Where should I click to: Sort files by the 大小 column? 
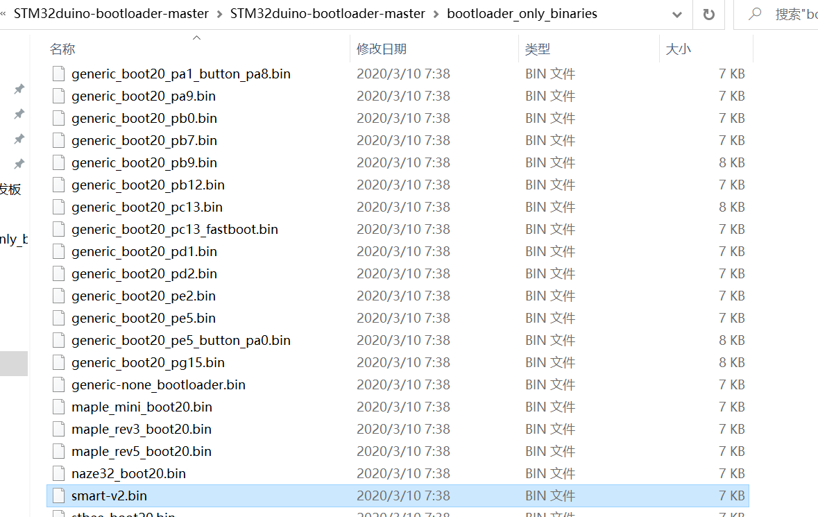click(679, 49)
